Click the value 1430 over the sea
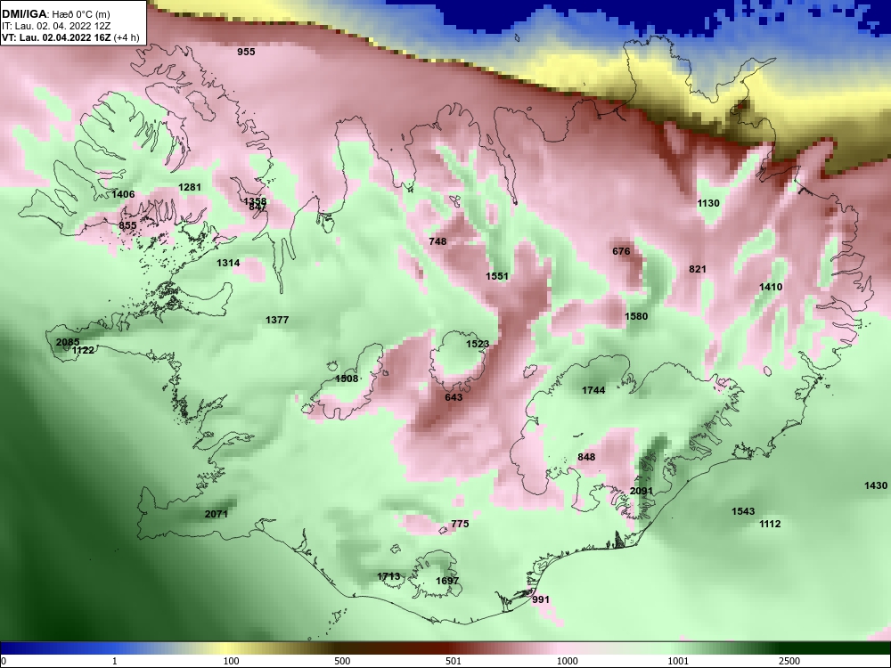Screen dimensions: 891x668 876,485
